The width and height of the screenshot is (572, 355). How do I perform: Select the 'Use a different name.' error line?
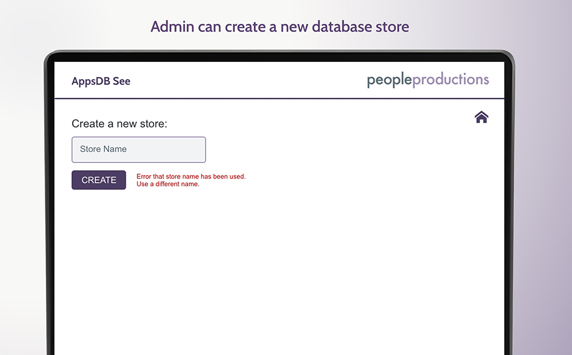168,184
